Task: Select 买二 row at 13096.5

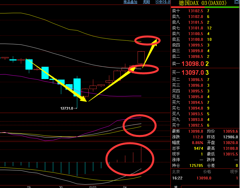Action: pyautogui.click(x=205, y=80)
